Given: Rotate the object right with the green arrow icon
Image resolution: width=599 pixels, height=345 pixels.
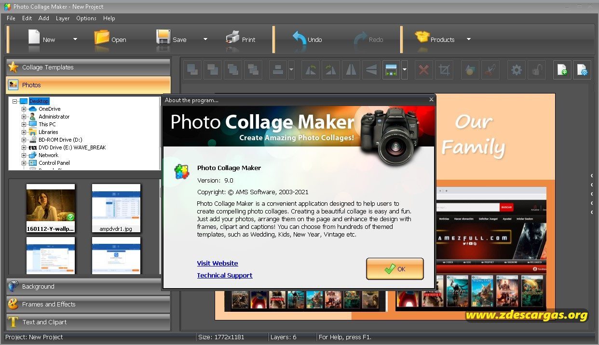Looking at the screenshot, I should (330, 70).
